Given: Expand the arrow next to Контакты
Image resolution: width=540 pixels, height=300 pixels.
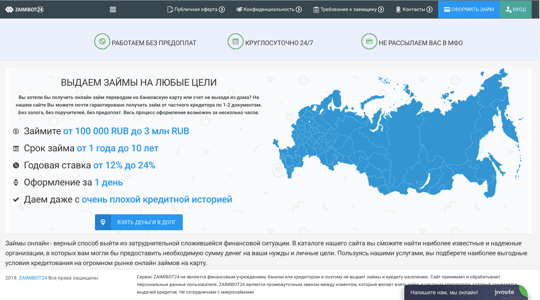Looking at the screenshot, I should click(x=430, y=9).
